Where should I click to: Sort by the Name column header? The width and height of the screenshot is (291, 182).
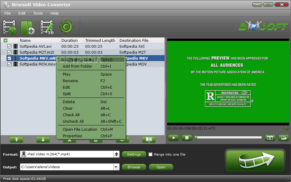tap(39, 40)
